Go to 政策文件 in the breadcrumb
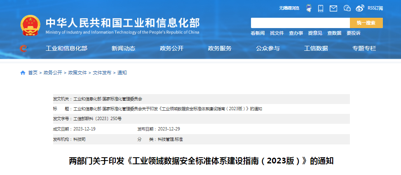 [77, 73]
